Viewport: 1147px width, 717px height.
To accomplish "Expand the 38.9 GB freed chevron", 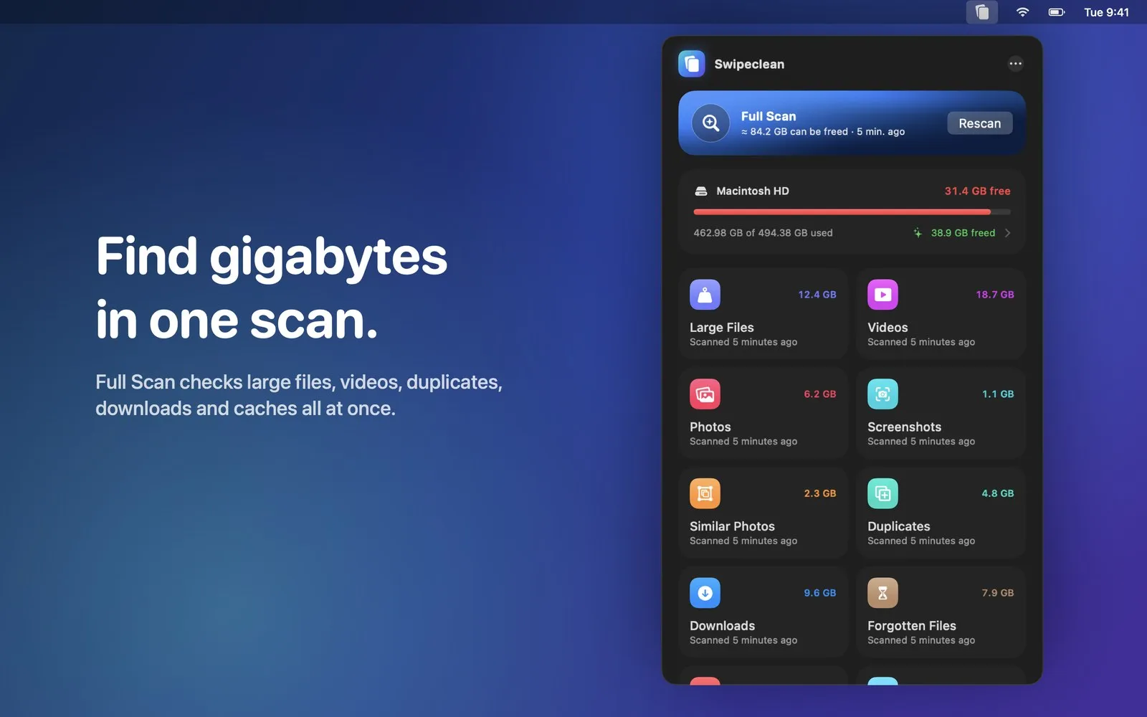I will (x=1008, y=233).
